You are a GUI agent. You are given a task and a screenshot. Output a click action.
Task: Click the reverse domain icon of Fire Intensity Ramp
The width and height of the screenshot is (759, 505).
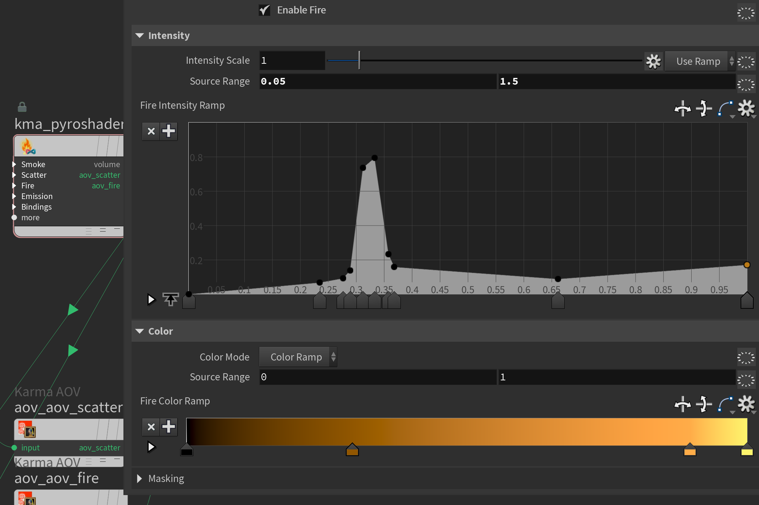click(x=682, y=108)
